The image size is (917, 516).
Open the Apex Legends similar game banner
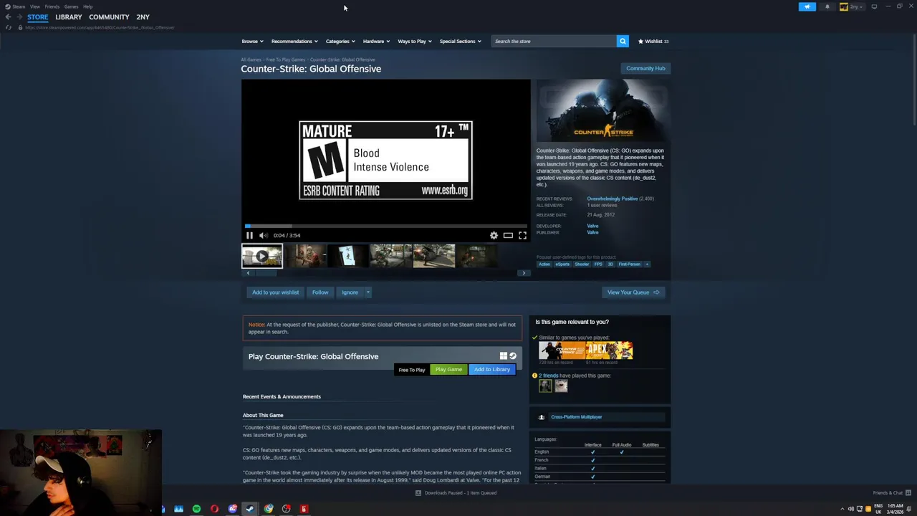(610, 350)
